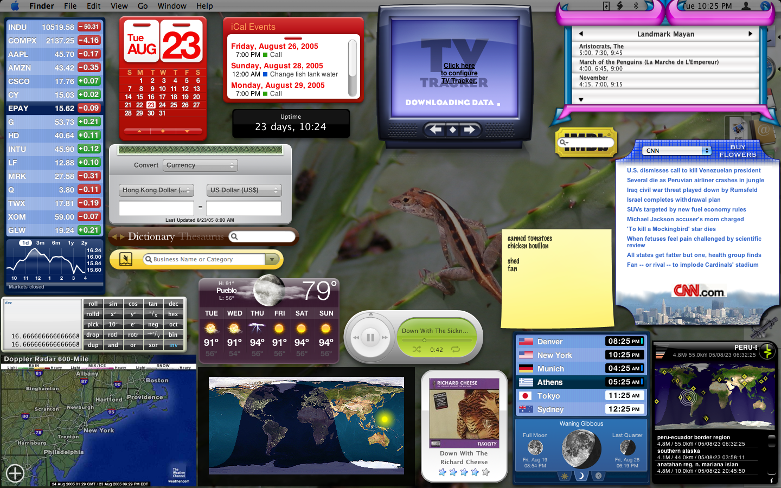
Task: Open the CNN news source dropdown
Action: click(x=677, y=151)
